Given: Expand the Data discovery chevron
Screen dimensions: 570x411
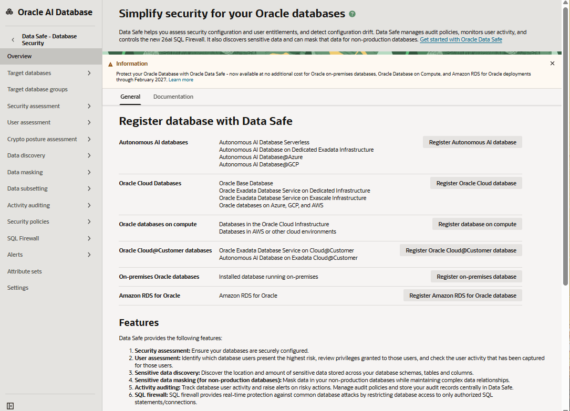Looking at the screenshot, I should (89, 155).
